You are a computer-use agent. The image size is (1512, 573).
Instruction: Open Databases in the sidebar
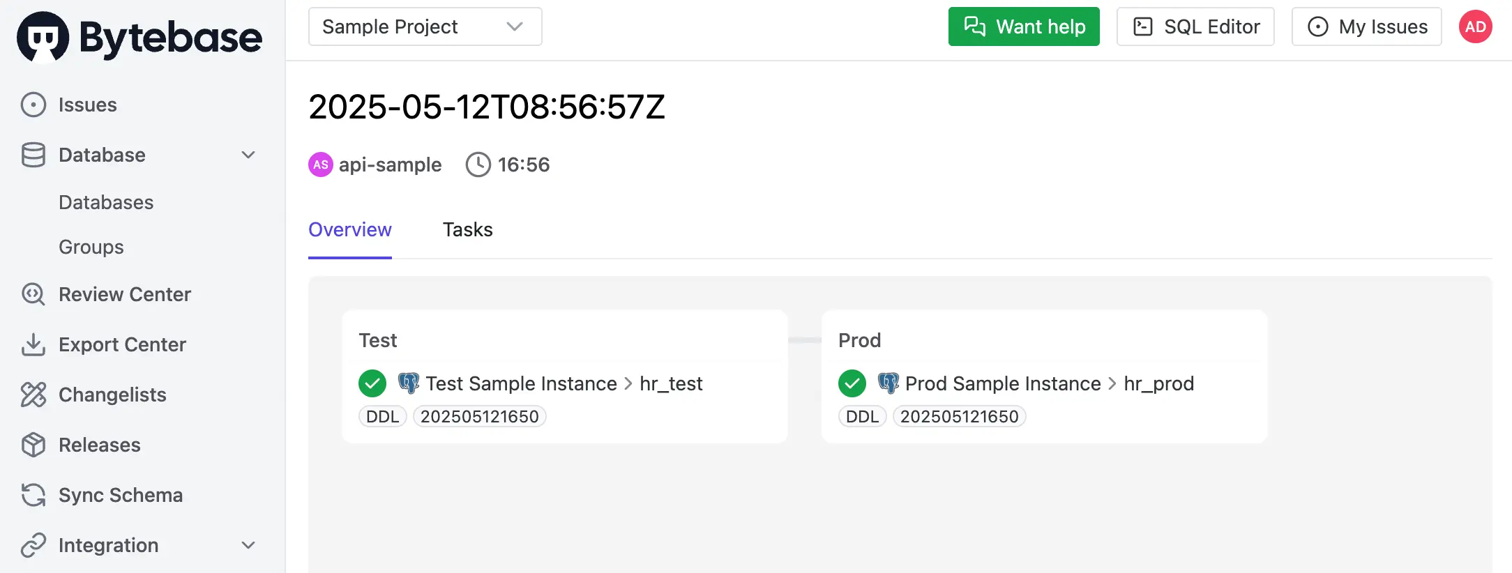(x=106, y=202)
